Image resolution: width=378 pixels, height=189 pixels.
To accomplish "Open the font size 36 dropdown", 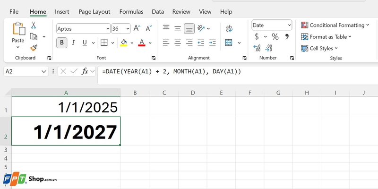I will [128, 29].
